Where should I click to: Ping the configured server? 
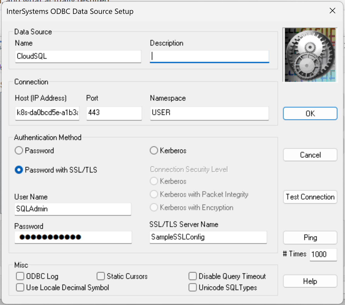(310, 237)
